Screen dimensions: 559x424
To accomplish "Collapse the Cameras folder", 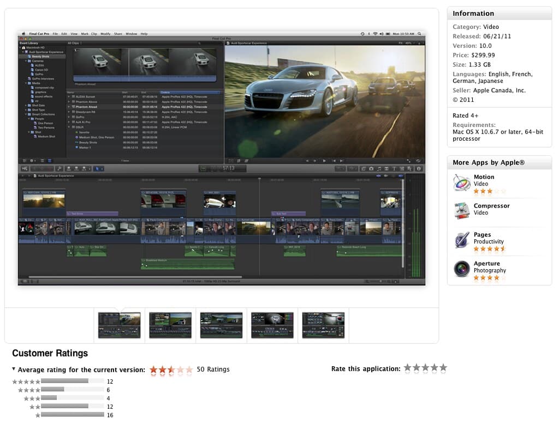I will [26, 61].
